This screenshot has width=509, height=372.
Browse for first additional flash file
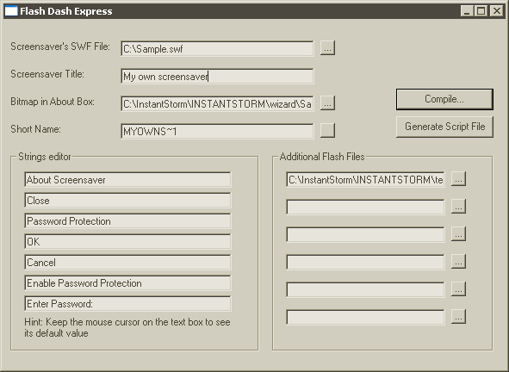(458, 179)
